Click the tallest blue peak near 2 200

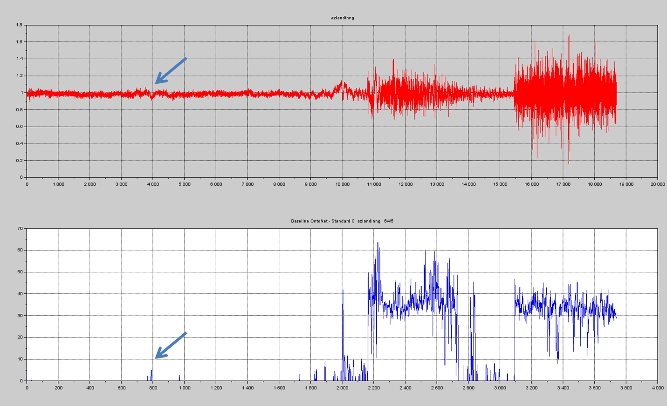[x=378, y=244]
